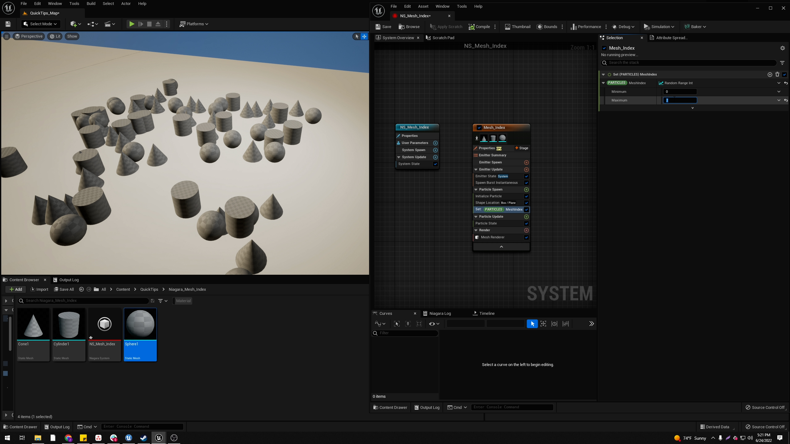790x444 pixels.
Task: Select the curve key Move tool in Curves toolbar
Action: (x=543, y=324)
